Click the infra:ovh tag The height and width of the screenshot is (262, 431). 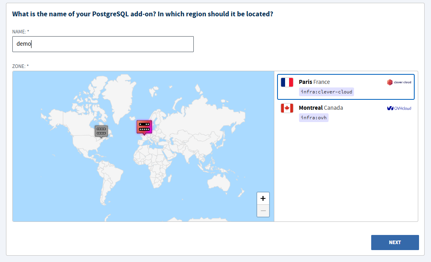(x=314, y=118)
